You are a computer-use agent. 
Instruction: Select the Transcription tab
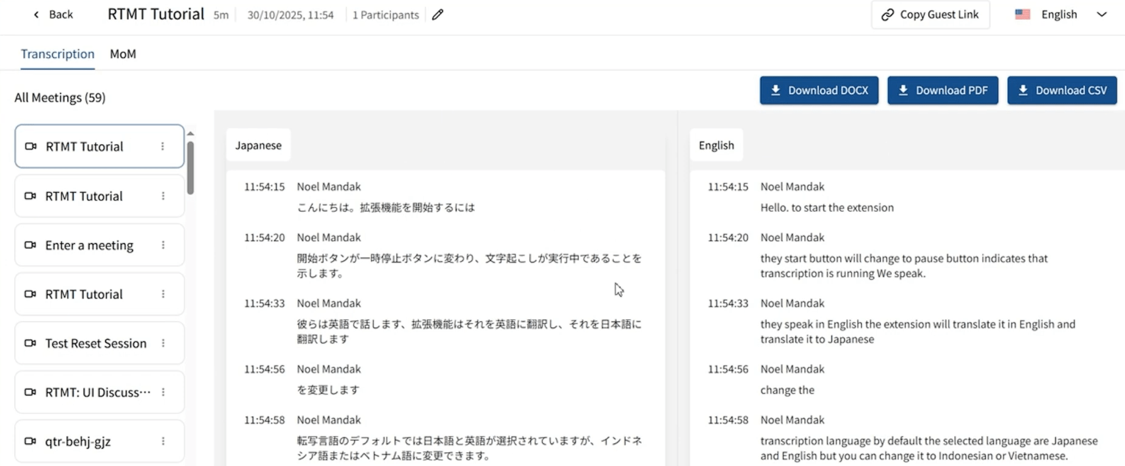pos(58,54)
